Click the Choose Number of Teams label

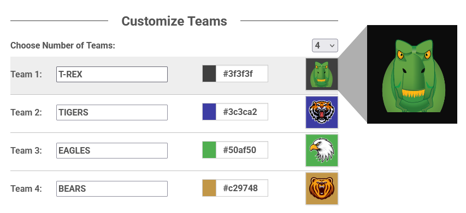tap(63, 46)
